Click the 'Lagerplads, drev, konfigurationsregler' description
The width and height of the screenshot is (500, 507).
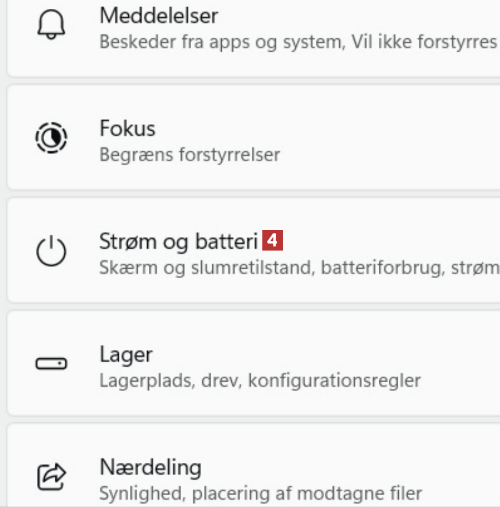pos(260,380)
